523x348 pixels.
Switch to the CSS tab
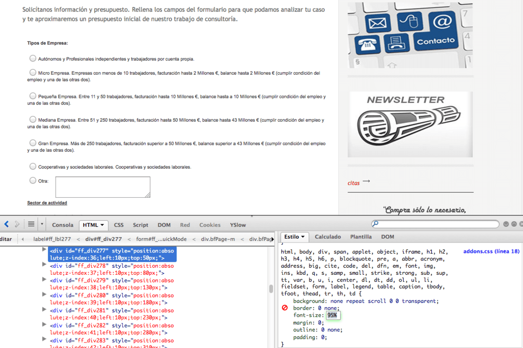[119, 225]
